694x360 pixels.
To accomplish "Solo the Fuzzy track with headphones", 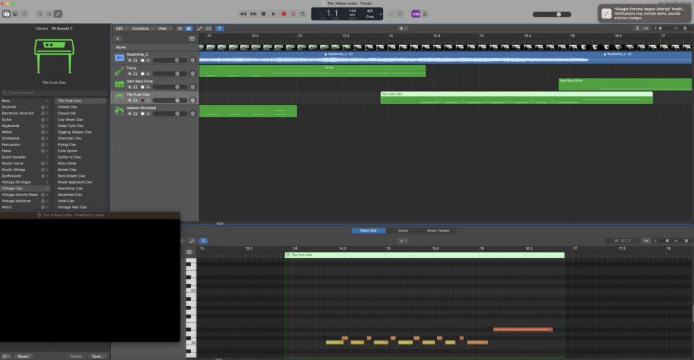I will 136,74.
